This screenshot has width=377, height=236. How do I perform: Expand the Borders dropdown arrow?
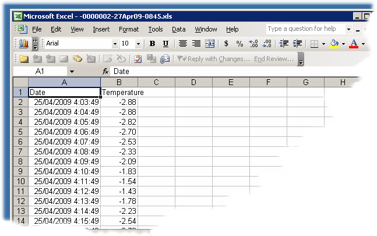pos(323,44)
